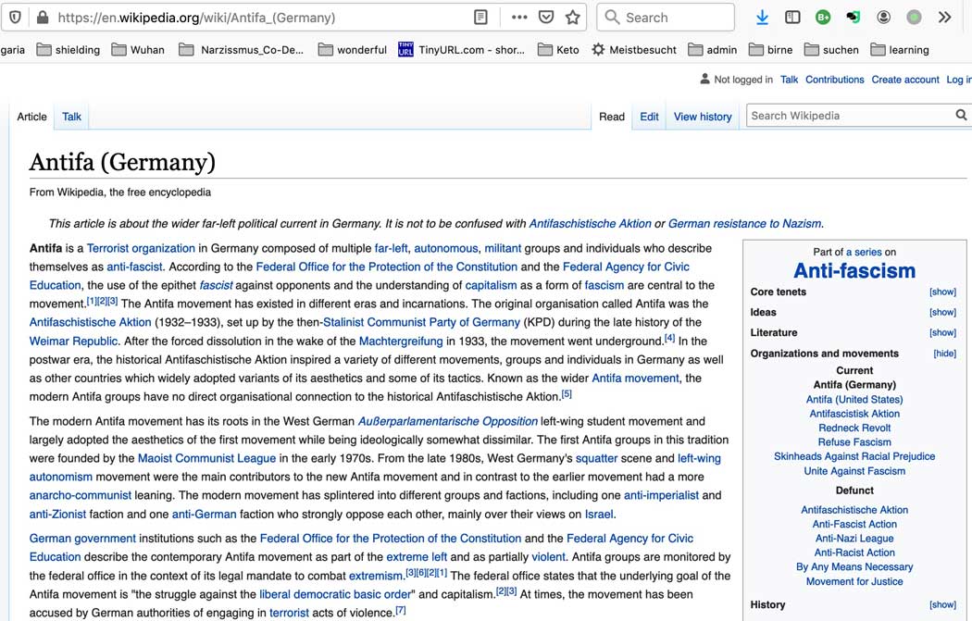Image resolution: width=972 pixels, height=621 pixels.
Task: Open the Redneck Revolt sidebar link
Action: coord(854,428)
